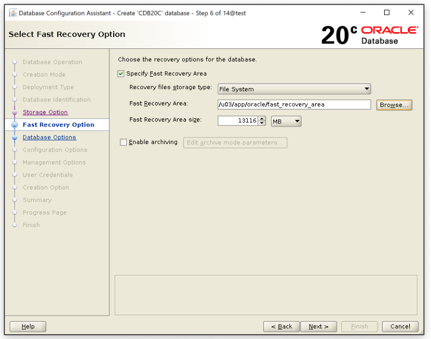431x339 pixels.
Task: Click the Fast Recovery Area size field
Action: tap(237, 121)
